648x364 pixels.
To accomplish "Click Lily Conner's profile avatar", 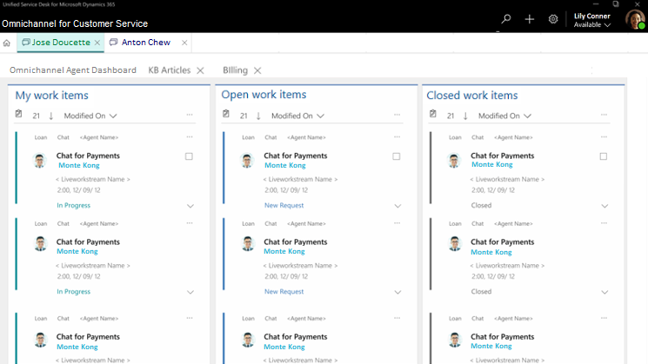I will tap(635, 19).
